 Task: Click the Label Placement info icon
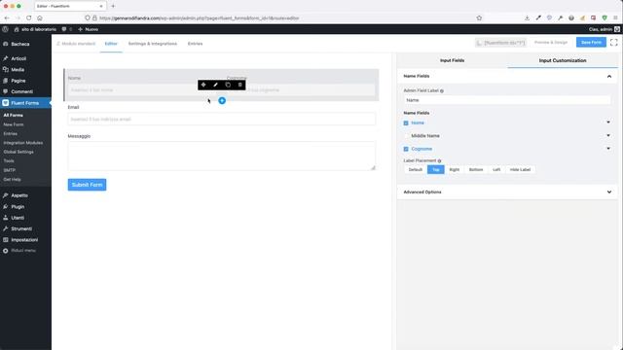[439, 160]
